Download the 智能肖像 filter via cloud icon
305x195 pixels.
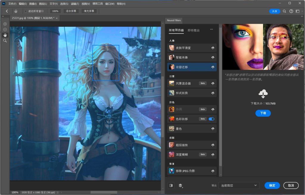tap(213, 57)
